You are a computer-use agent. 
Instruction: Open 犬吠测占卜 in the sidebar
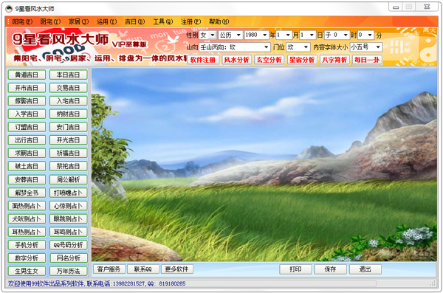coord(27,218)
